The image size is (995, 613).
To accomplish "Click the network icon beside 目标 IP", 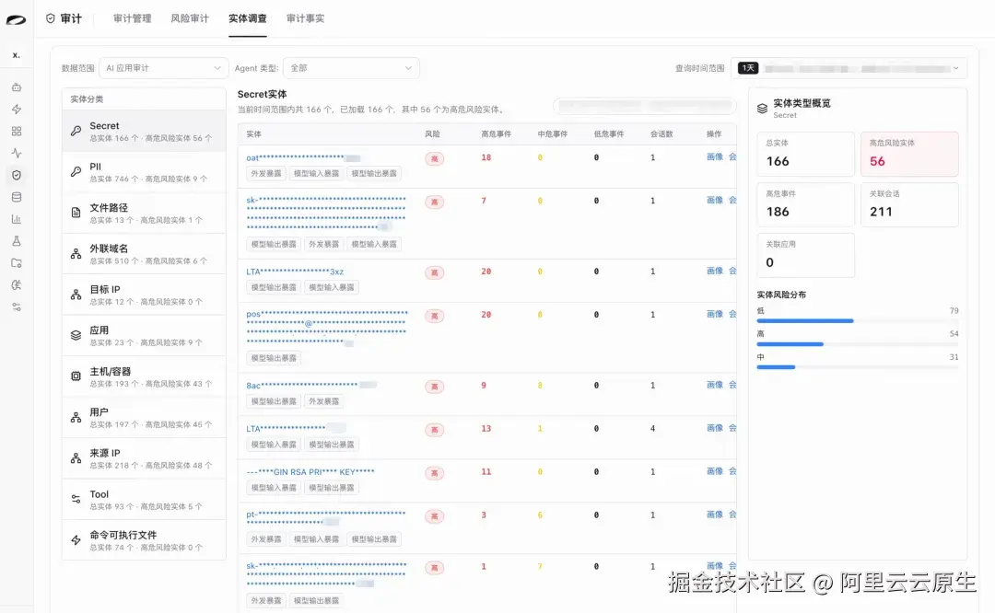I will (x=76, y=295).
